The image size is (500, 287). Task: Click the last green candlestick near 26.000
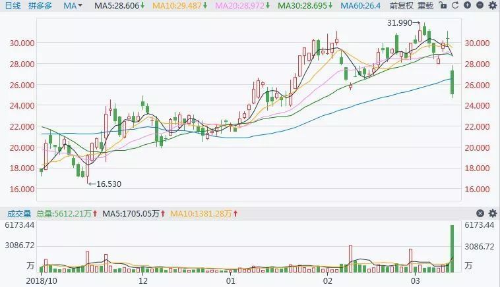click(452, 82)
